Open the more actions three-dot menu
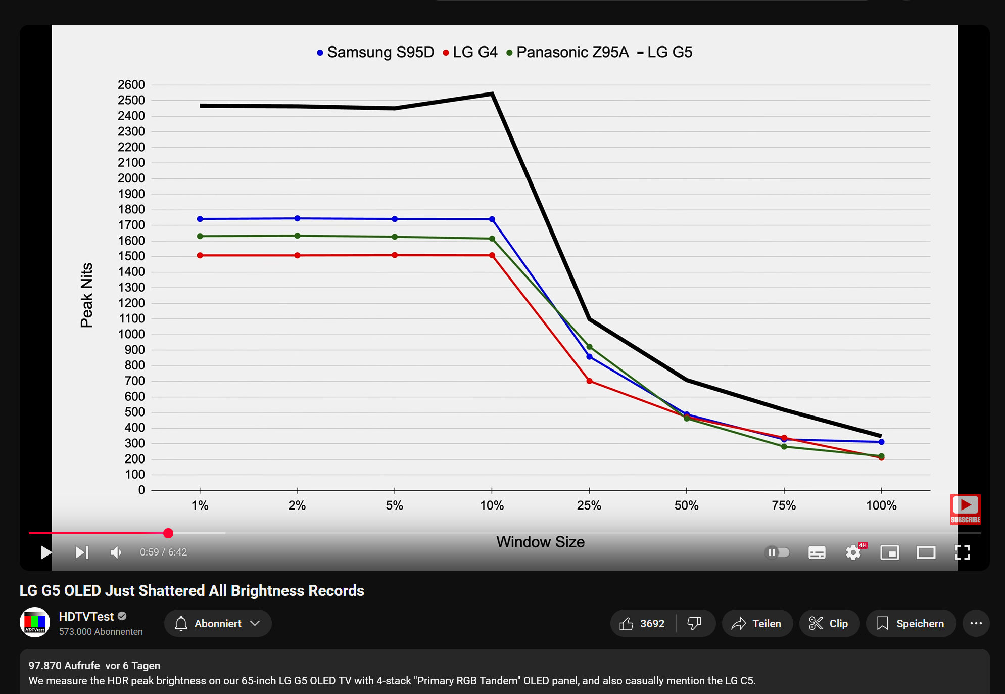This screenshot has height=694, width=1005. click(x=976, y=623)
